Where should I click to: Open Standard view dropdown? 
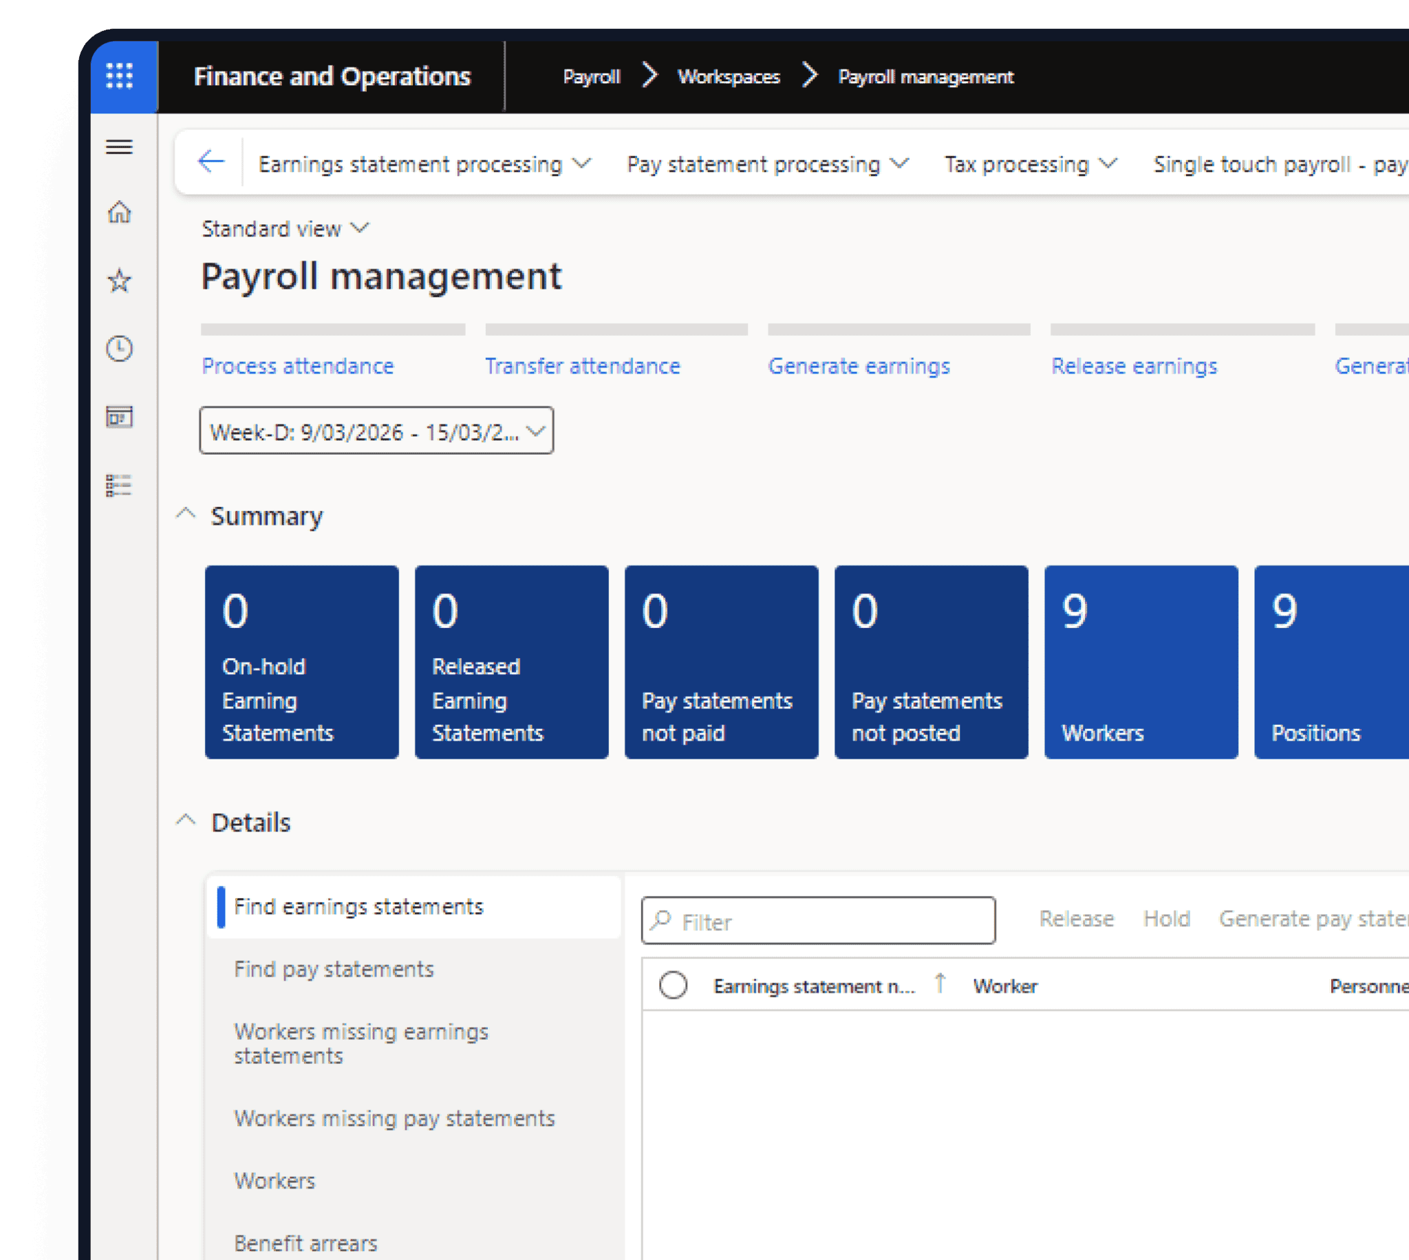286,228
